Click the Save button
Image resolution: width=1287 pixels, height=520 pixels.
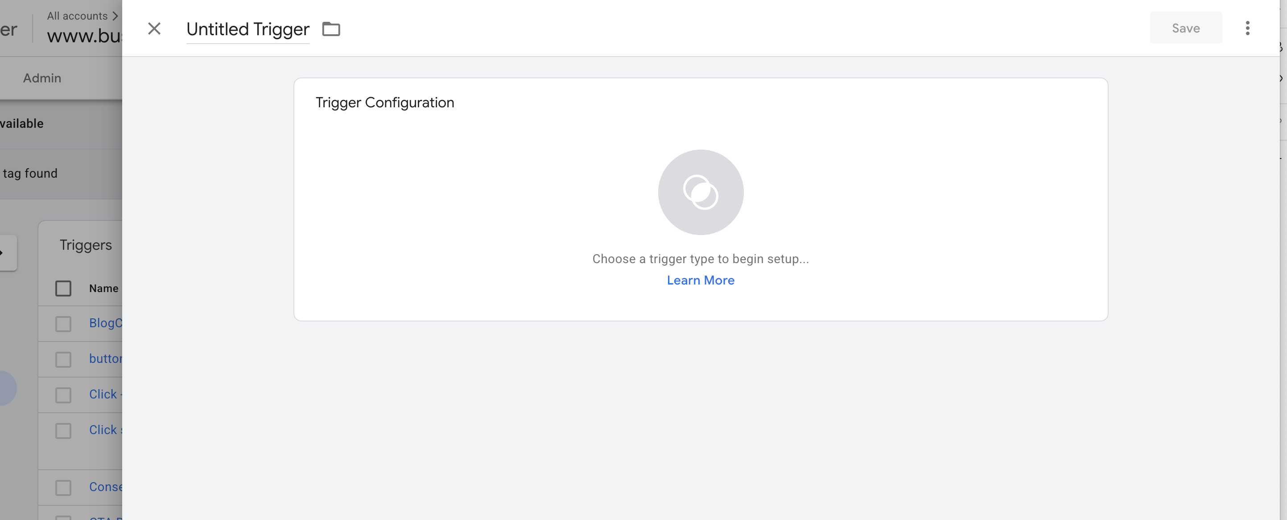point(1186,28)
